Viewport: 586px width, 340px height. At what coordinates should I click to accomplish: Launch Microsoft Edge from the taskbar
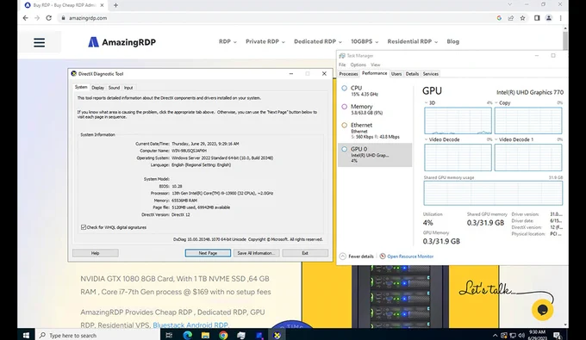pyautogui.click(x=187, y=335)
